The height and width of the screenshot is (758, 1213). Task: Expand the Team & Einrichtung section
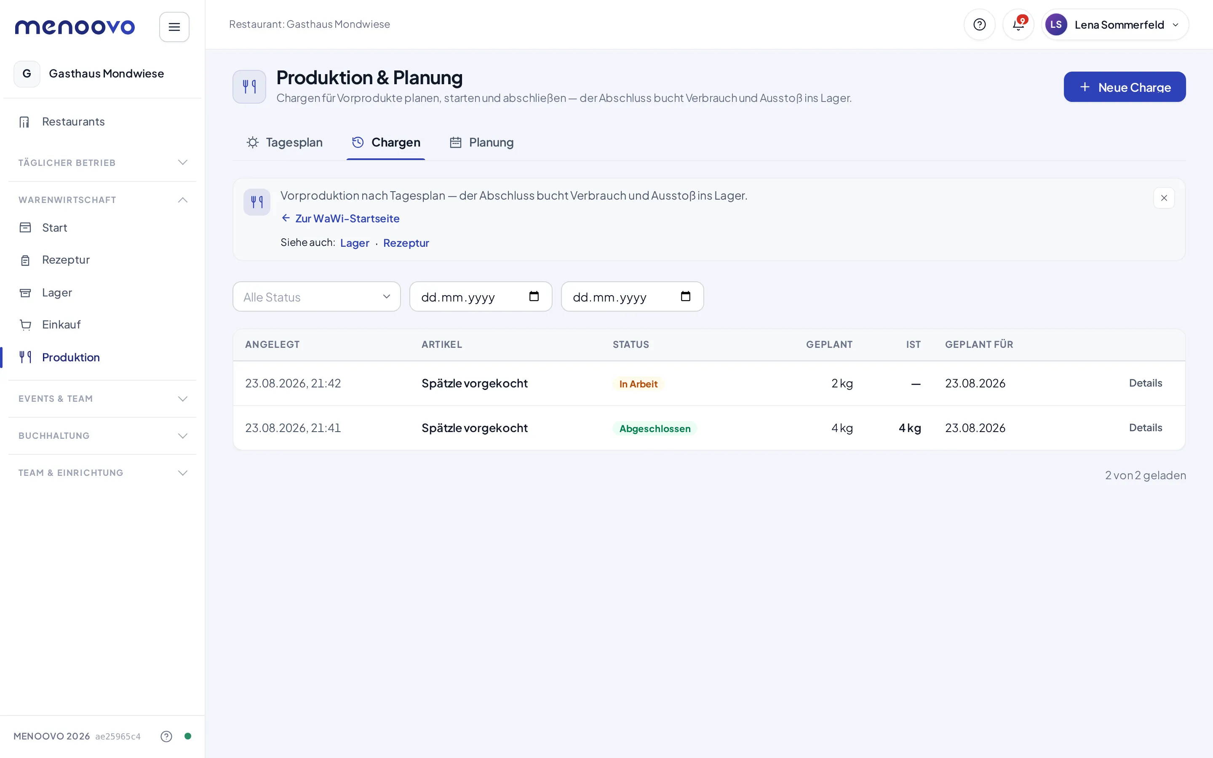[x=102, y=473]
